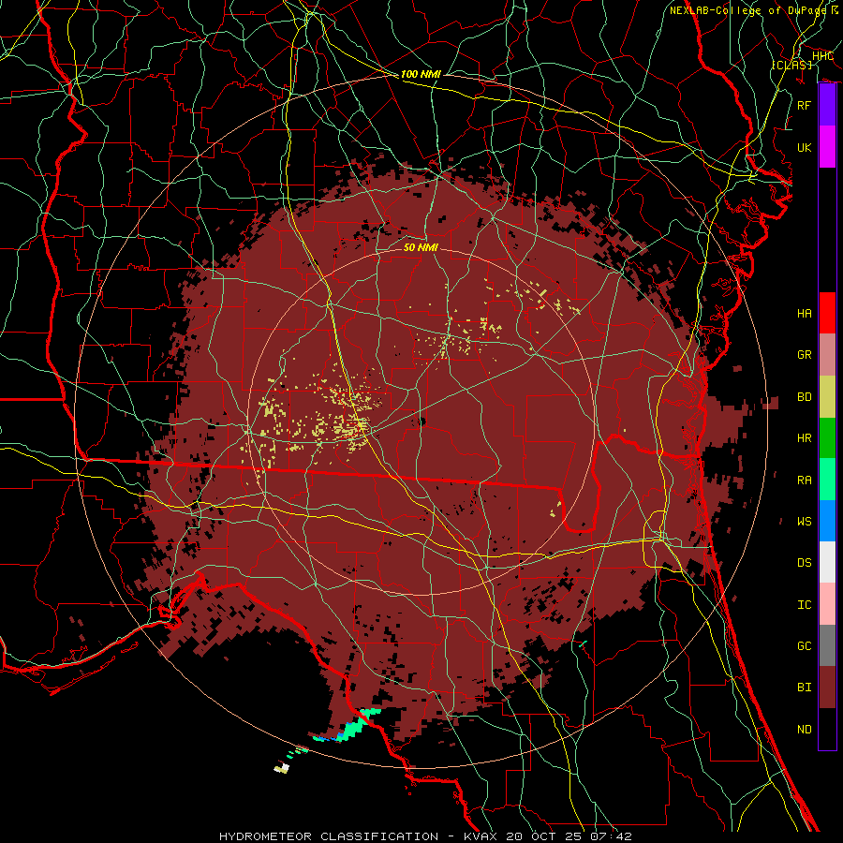Screen dimensions: 843x843
Task: Click the BD legend label
Action: pyautogui.click(x=804, y=397)
